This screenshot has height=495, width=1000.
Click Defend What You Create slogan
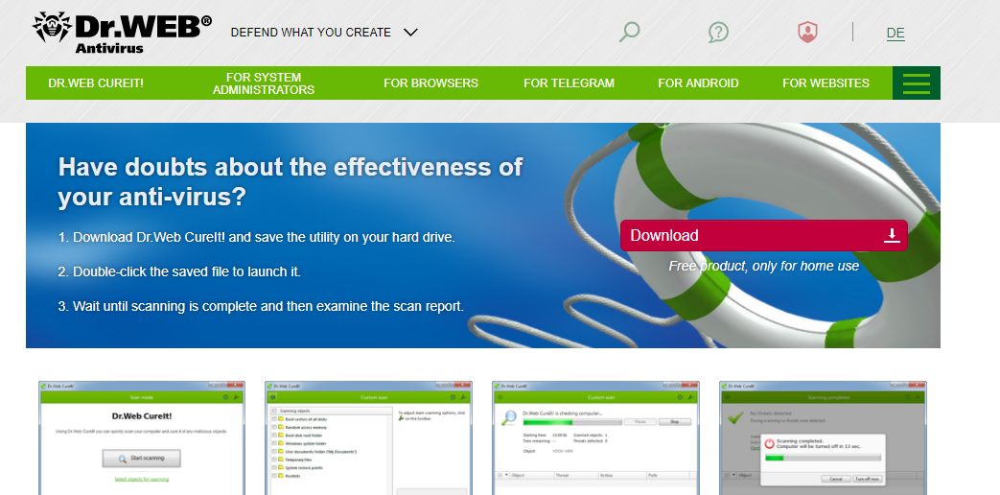coord(311,32)
